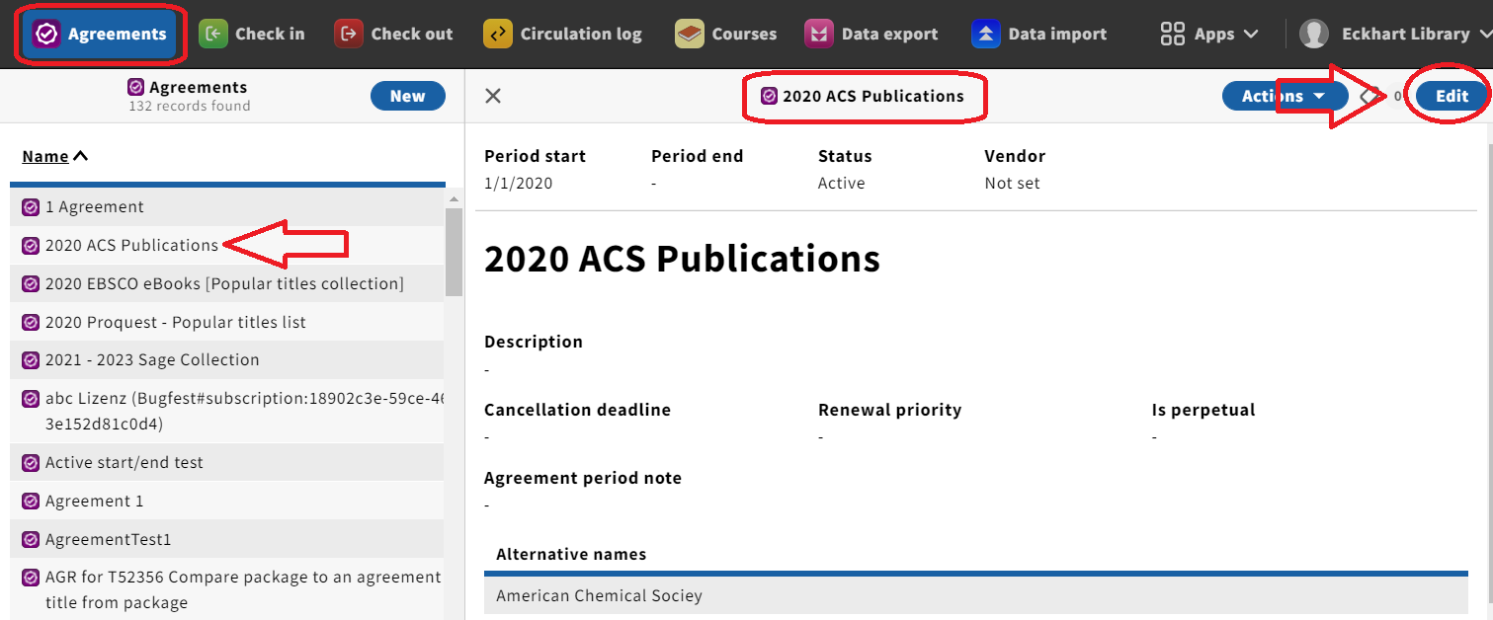This screenshot has width=1493, height=620.
Task: Click agreement icon beside '2021 - 2023 Sage Collection'
Action: tap(31, 360)
